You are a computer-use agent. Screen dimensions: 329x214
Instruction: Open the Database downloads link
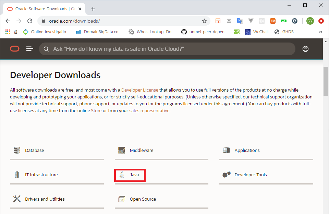(34, 150)
